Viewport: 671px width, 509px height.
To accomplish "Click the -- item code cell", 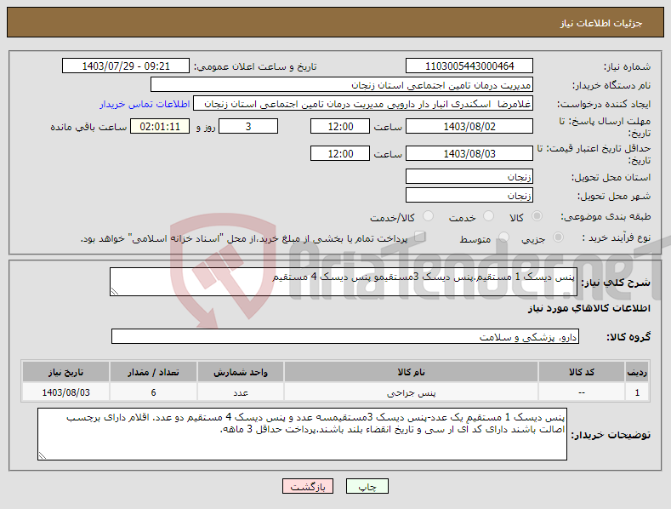I will point(581,392).
